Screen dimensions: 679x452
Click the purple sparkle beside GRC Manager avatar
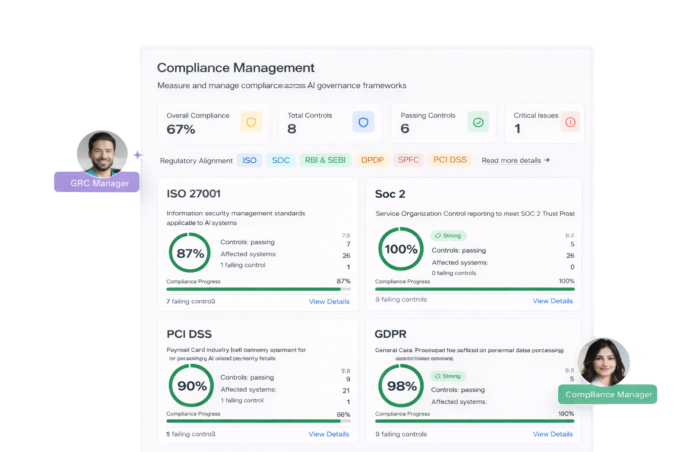[x=138, y=155]
